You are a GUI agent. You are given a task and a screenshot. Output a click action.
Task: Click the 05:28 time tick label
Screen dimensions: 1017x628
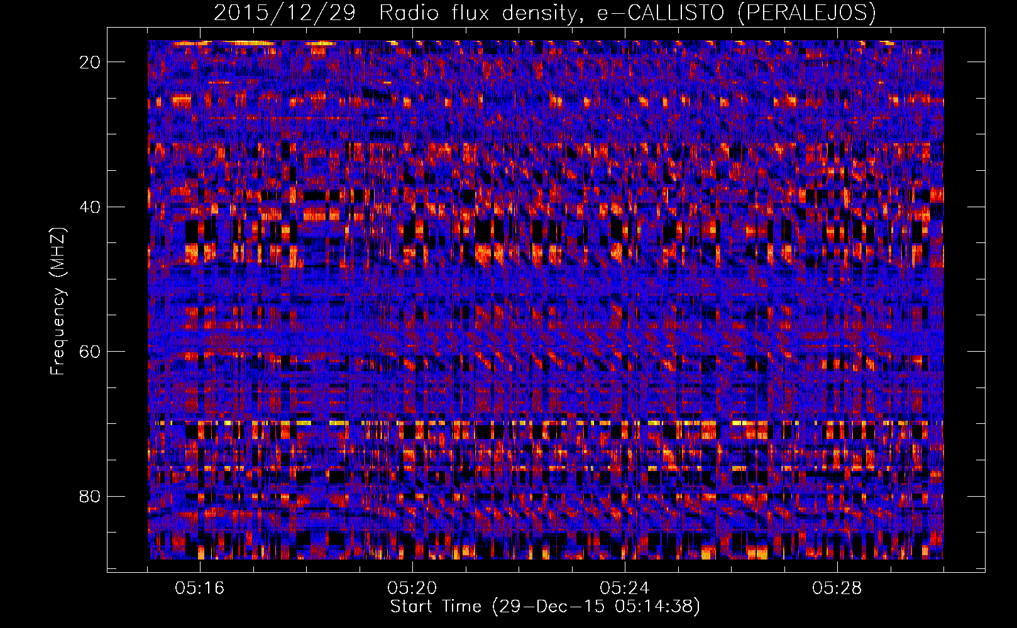click(837, 588)
